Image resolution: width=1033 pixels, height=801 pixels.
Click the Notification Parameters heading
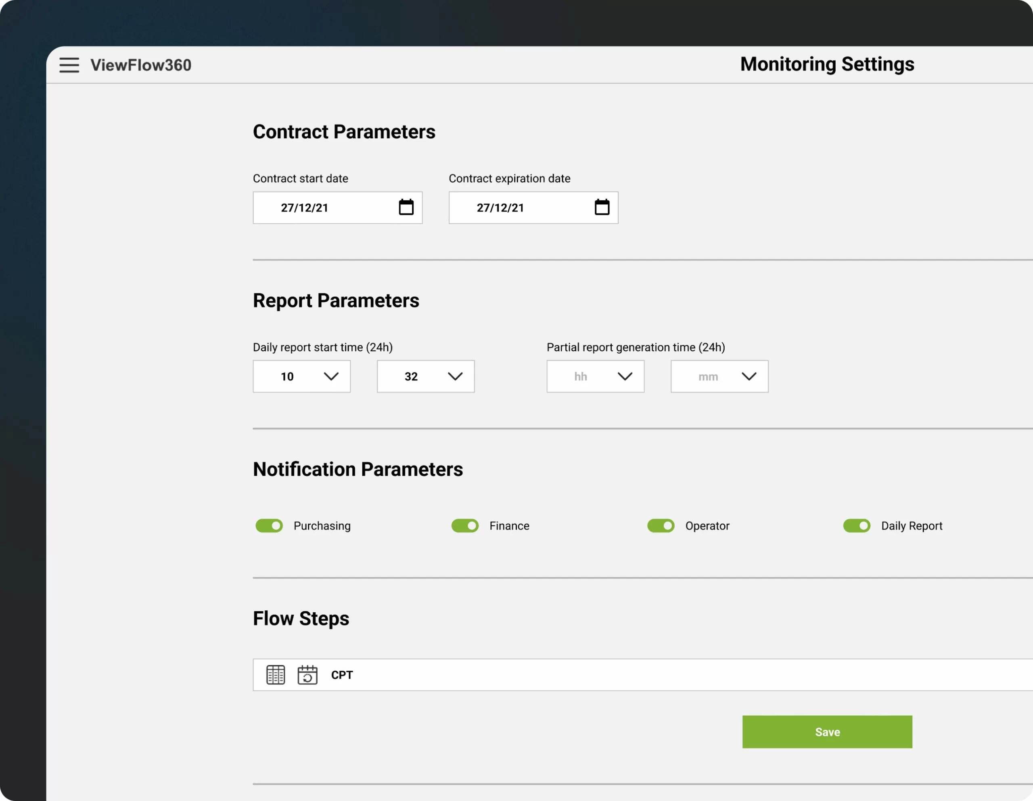[358, 469]
